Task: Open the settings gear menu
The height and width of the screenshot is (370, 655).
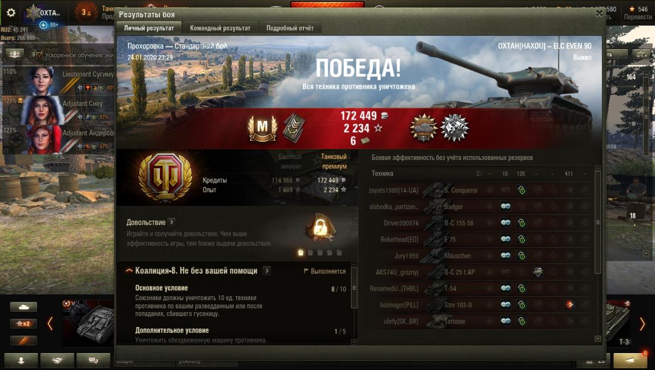Action: click(11, 12)
